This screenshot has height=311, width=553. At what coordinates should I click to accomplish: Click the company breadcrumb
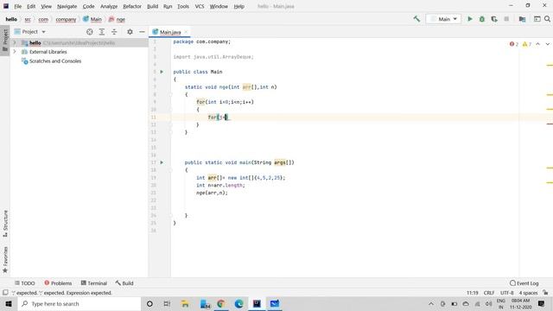[66, 19]
